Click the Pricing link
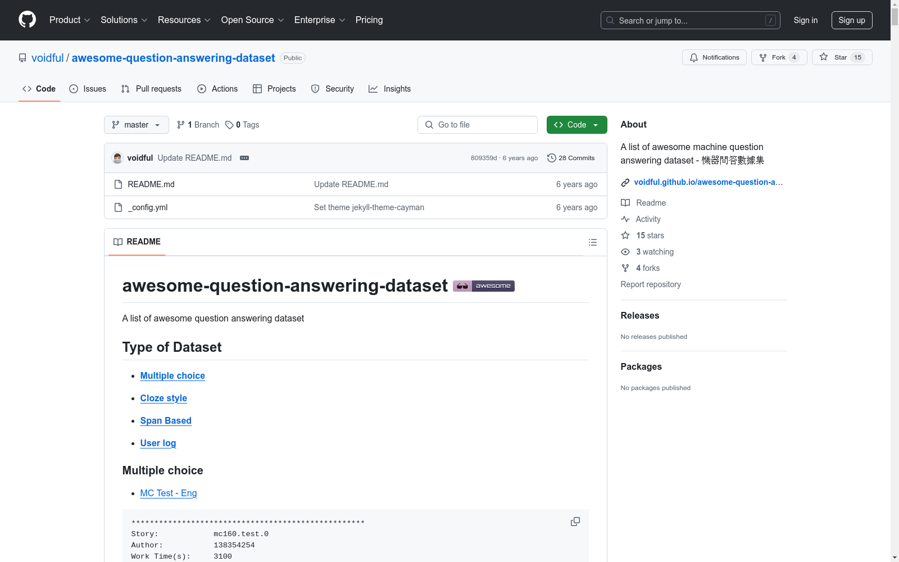Viewport: 899px width, 562px height. tap(369, 20)
